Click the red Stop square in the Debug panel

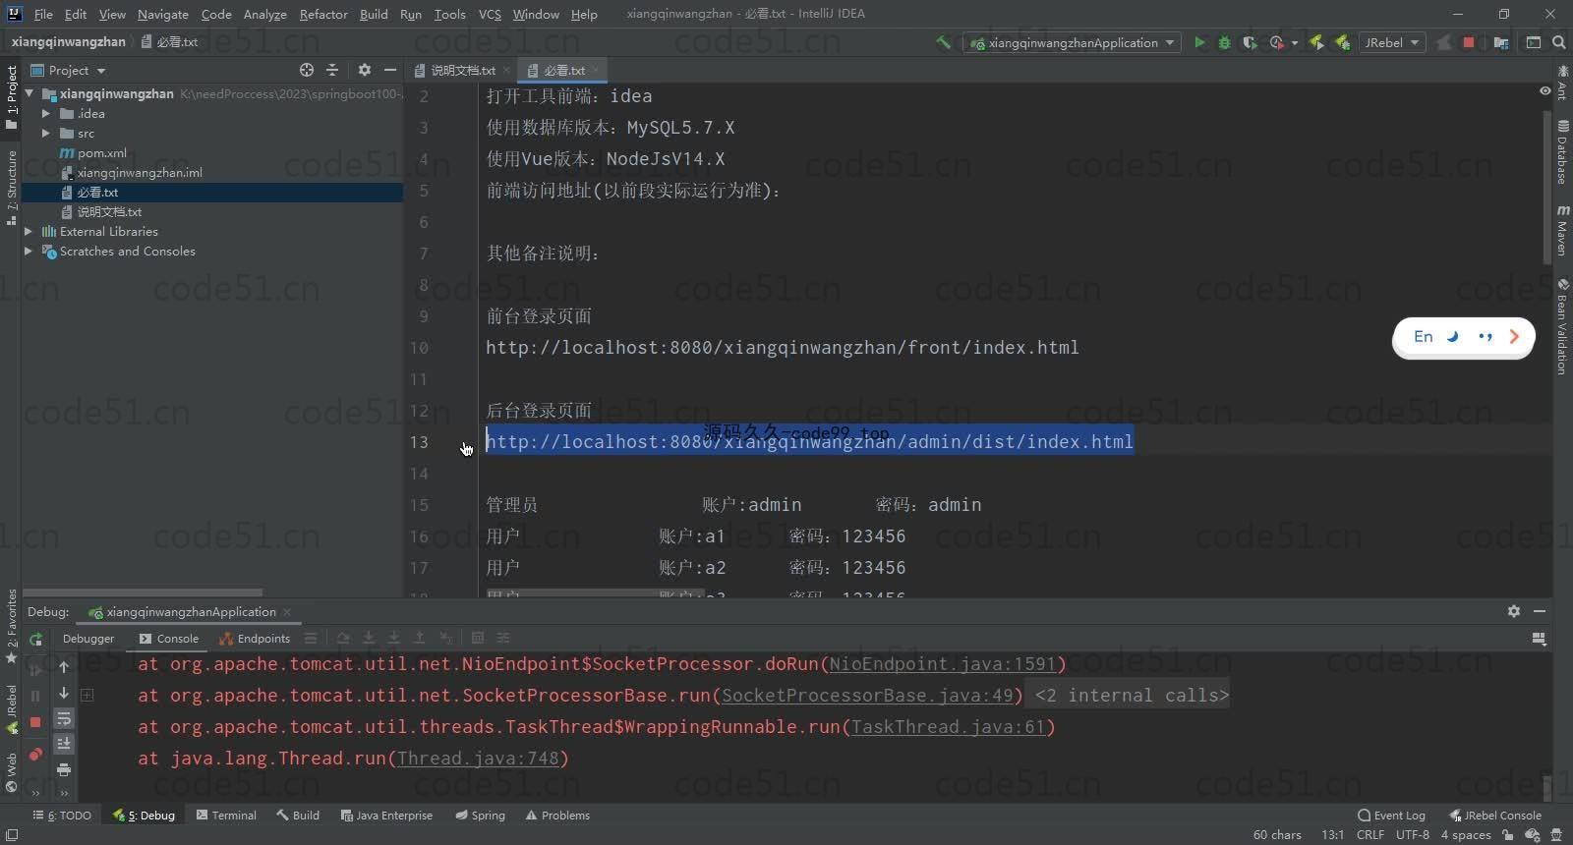tap(35, 722)
